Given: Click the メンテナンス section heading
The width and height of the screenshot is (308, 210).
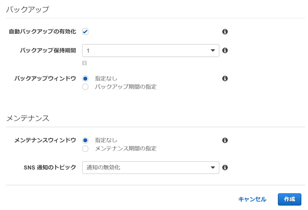Looking at the screenshot, I should pyautogui.click(x=28, y=118).
